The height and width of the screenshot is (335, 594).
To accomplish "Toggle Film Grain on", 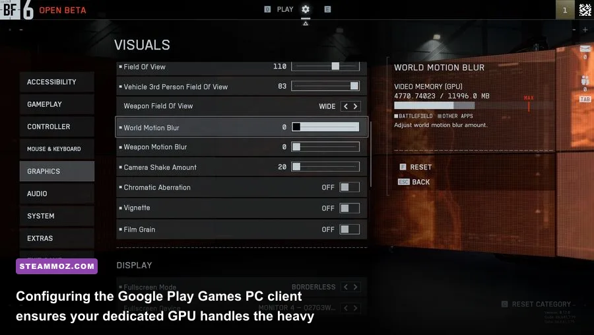I will point(349,229).
